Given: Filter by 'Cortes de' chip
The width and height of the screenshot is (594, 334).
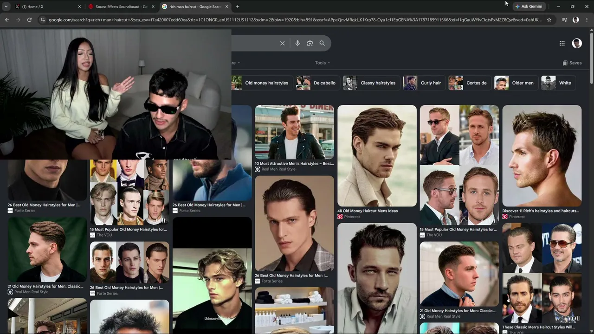Looking at the screenshot, I should pyautogui.click(x=470, y=83).
